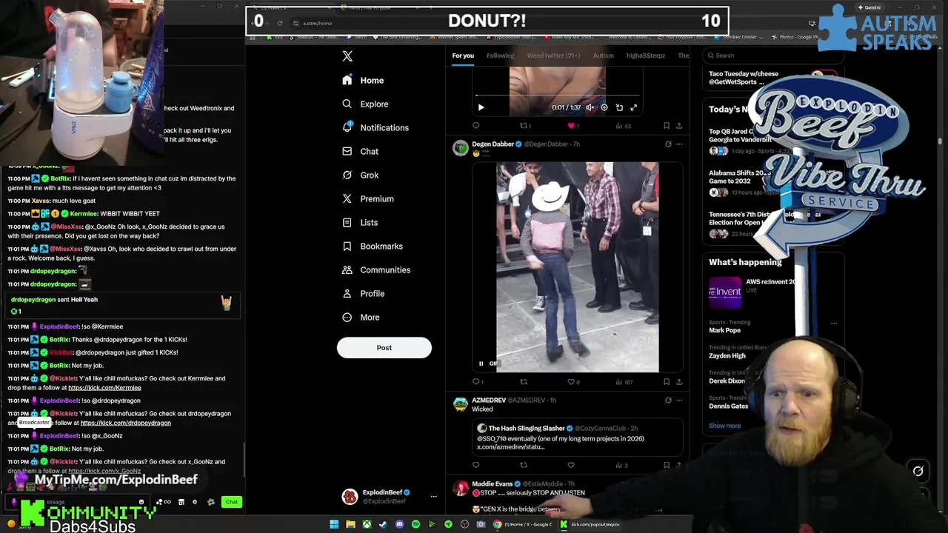
Task: Open Notifications in X sidebar
Action: 375,127
